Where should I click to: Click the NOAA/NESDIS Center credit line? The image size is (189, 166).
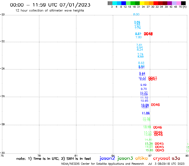tap(103, 164)
